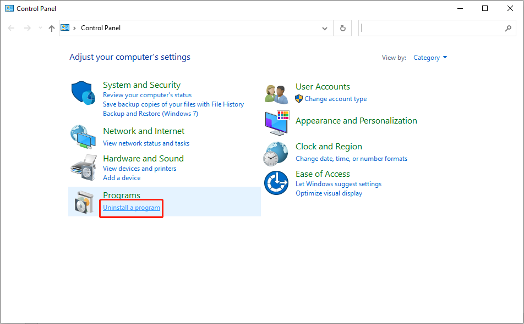This screenshot has width=524, height=324.
Task: Open Review your computer's status
Action: coord(148,95)
